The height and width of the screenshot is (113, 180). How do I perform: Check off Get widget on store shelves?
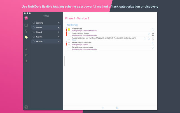coord(69,48)
